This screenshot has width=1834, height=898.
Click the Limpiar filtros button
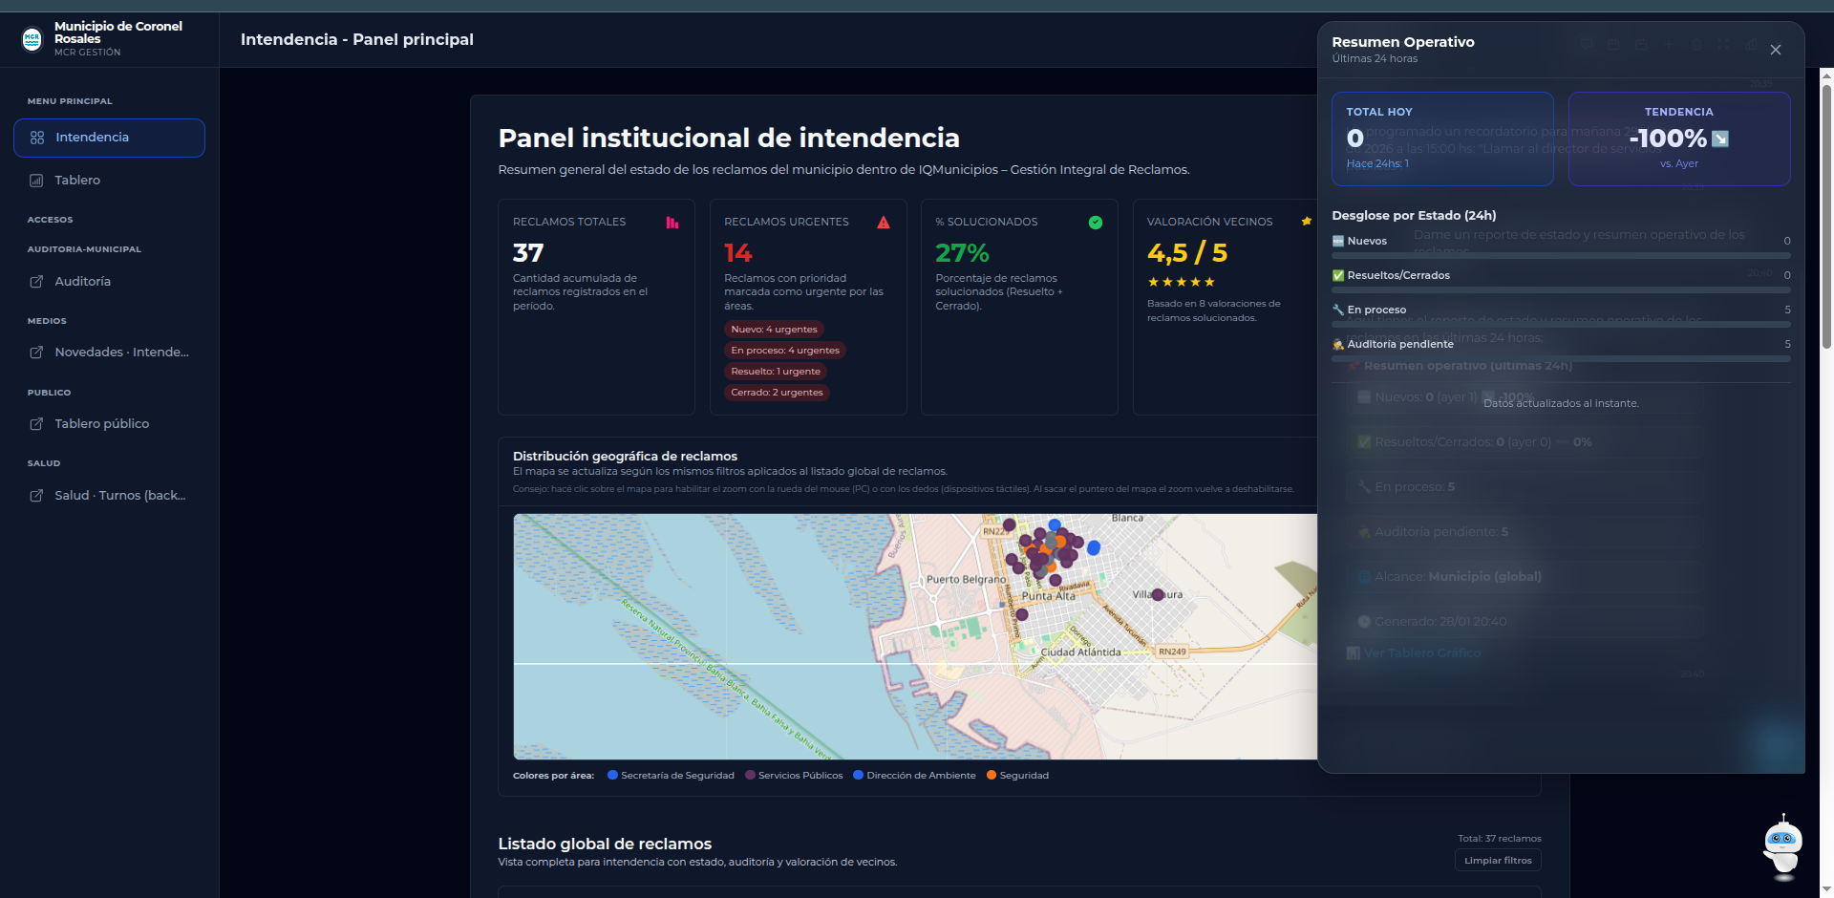click(x=1497, y=860)
